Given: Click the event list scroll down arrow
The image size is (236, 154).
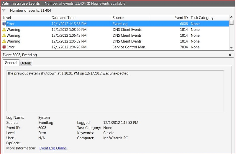Looking at the screenshot, I should coord(231,48).
